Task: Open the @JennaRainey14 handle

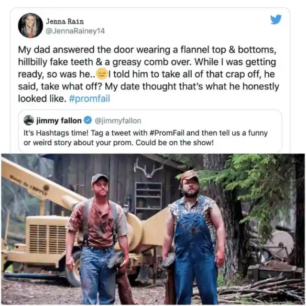Action: [75, 31]
